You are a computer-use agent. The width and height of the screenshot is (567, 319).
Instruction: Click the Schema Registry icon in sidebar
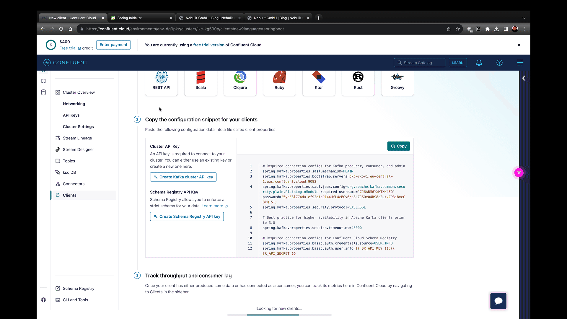(x=58, y=288)
